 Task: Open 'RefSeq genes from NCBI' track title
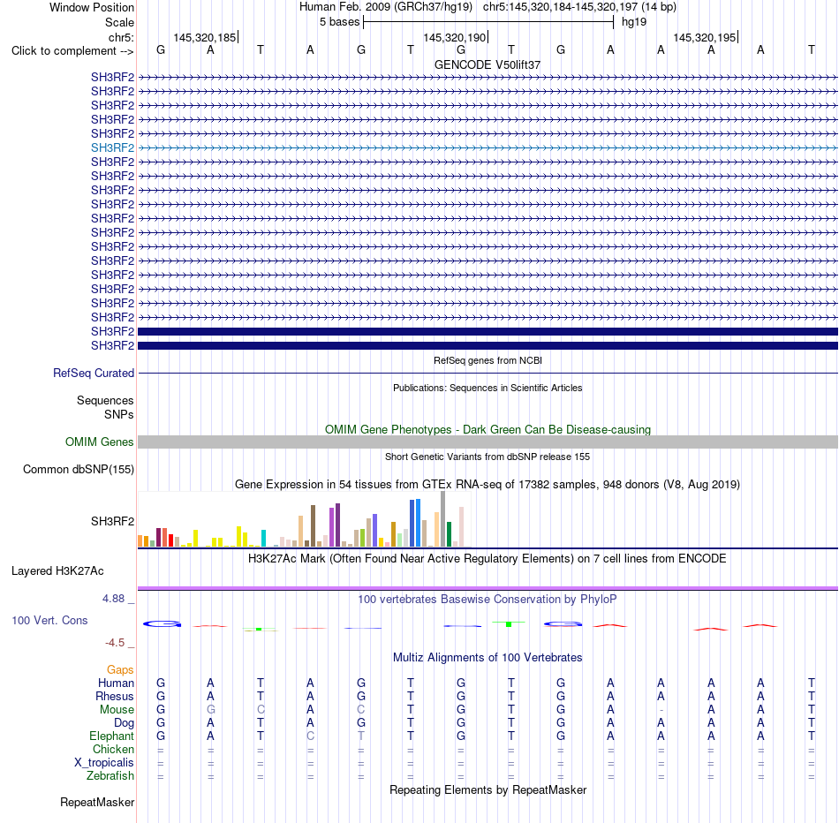(488, 360)
